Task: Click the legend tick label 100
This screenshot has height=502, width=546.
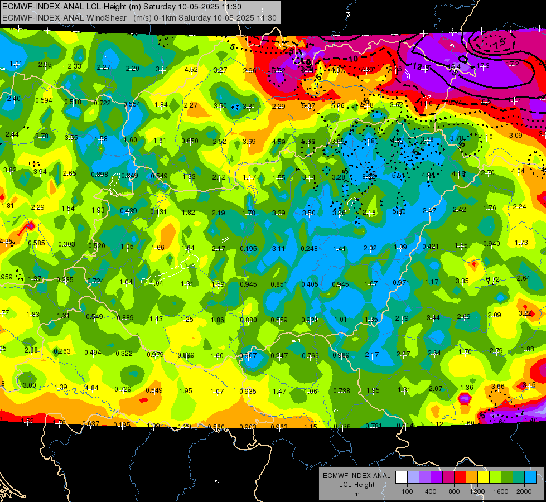Action: click(407, 491)
